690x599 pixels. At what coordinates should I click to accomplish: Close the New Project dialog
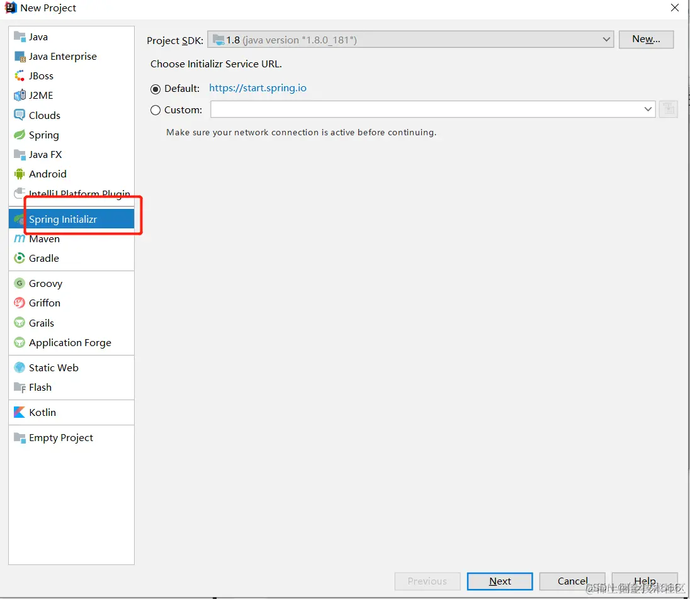(675, 8)
